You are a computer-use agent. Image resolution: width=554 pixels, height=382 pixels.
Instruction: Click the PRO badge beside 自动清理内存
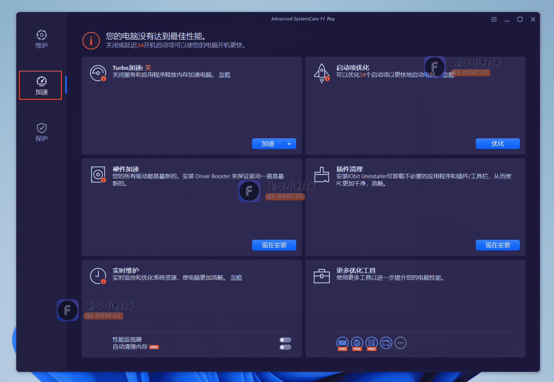tap(154, 347)
